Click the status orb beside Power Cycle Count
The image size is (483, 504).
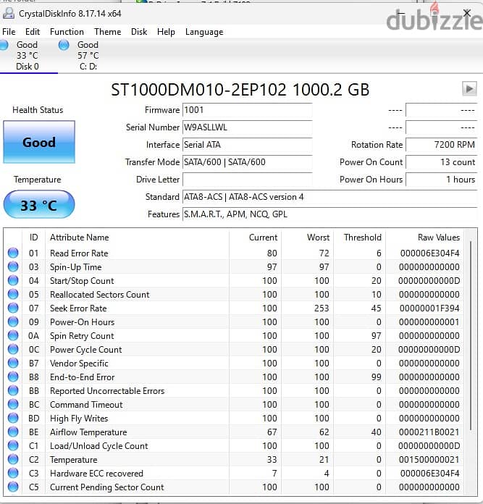click(13, 349)
